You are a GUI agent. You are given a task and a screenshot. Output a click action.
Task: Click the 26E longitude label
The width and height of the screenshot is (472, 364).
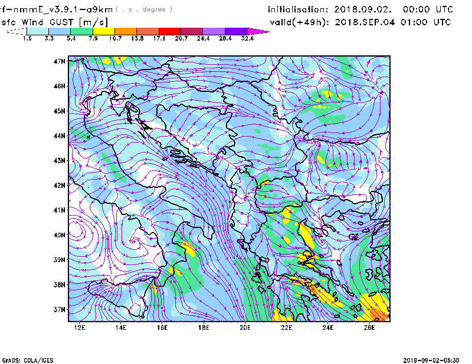369,327
